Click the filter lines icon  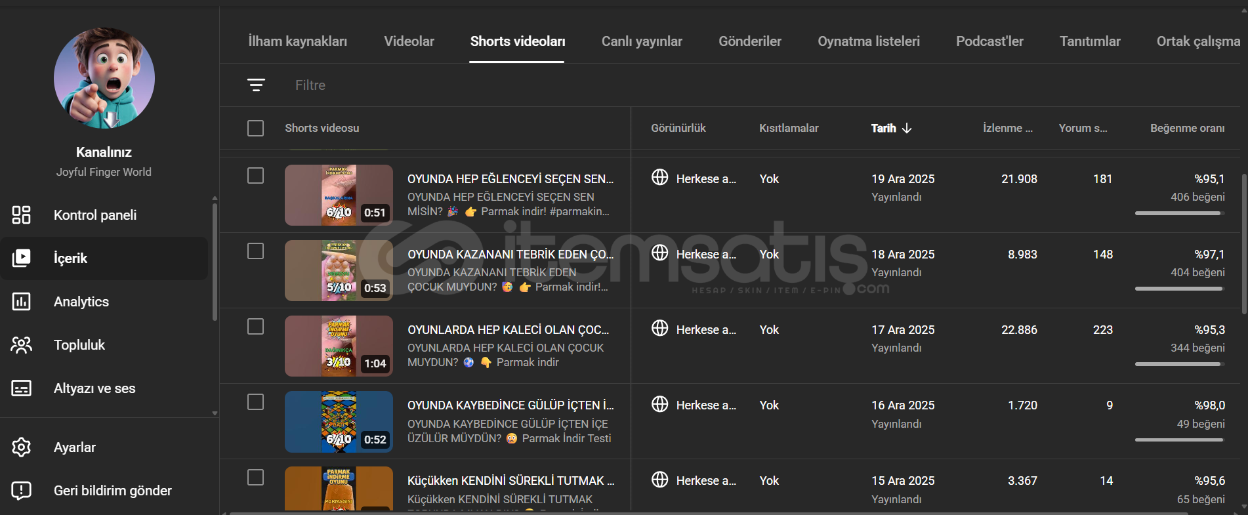coord(256,85)
